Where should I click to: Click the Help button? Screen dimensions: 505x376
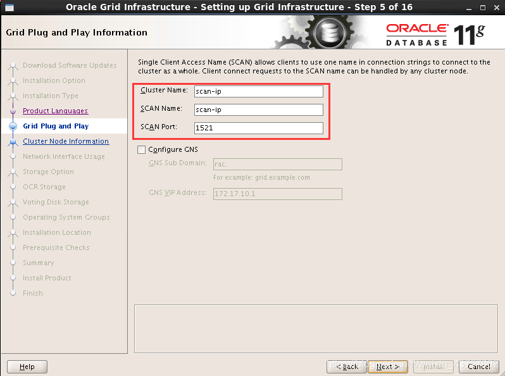click(27, 367)
